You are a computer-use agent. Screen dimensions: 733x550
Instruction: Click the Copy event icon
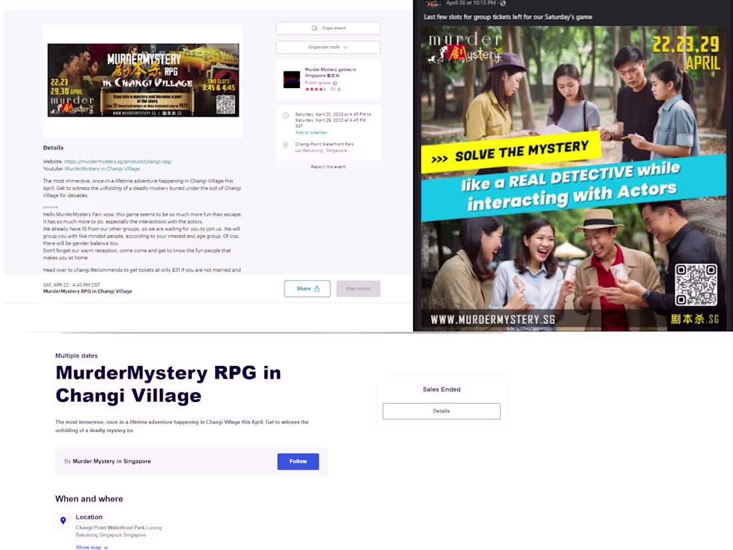pyautogui.click(x=314, y=28)
